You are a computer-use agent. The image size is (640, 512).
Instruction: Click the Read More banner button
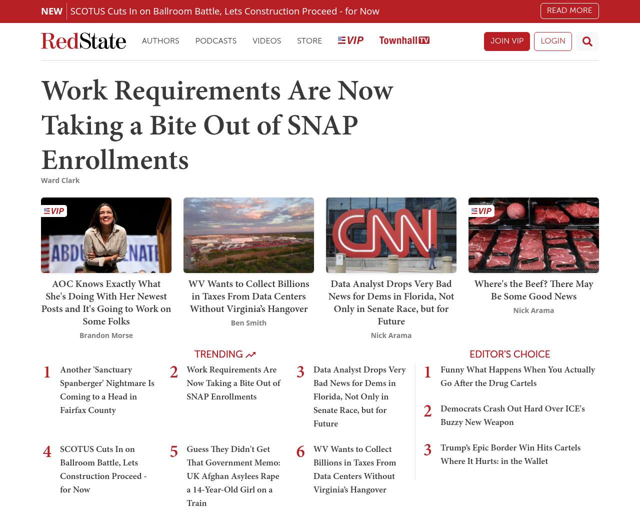point(569,11)
